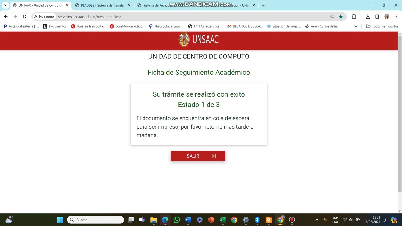
Task: Open 'Constitución Polític...' bookmark
Action: (127, 26)
